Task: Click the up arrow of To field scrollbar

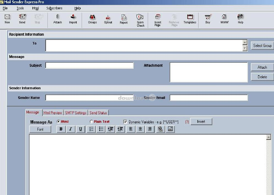Action: 245,42
